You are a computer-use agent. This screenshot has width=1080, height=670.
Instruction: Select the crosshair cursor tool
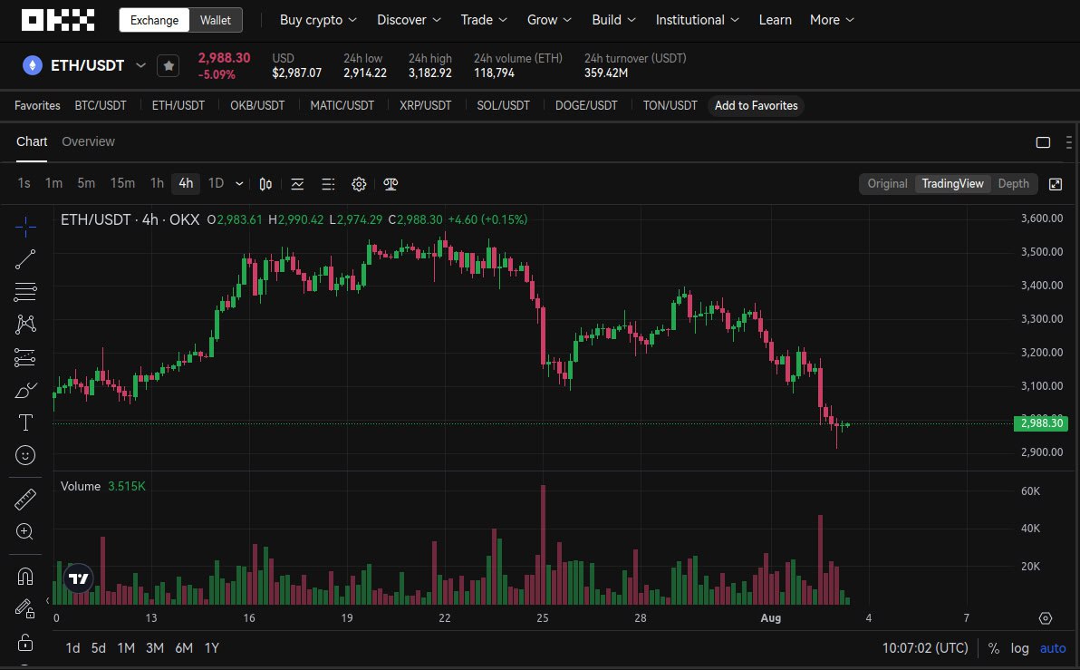(25, 227)
